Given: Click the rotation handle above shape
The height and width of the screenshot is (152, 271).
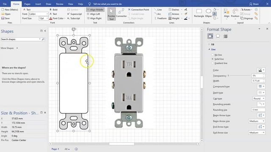Looking at the screenshot, I should (74, 29).
